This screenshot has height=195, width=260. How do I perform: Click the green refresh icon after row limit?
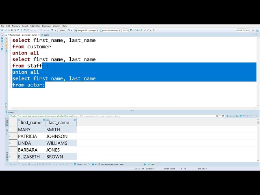(x=131, y=30)
